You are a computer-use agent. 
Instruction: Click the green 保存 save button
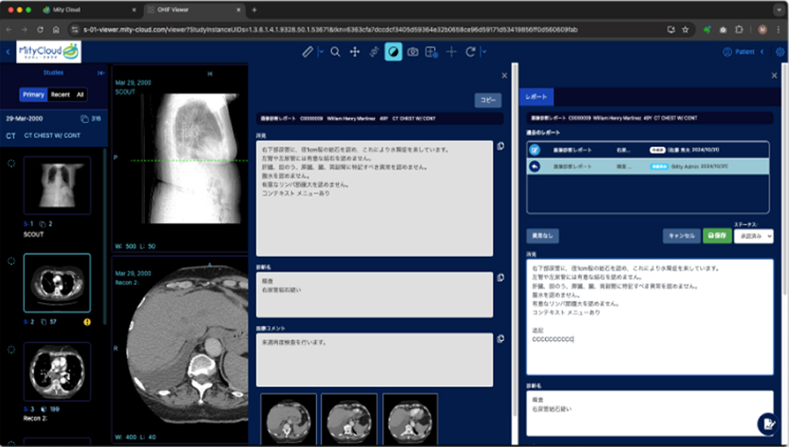tap(717, 236)
